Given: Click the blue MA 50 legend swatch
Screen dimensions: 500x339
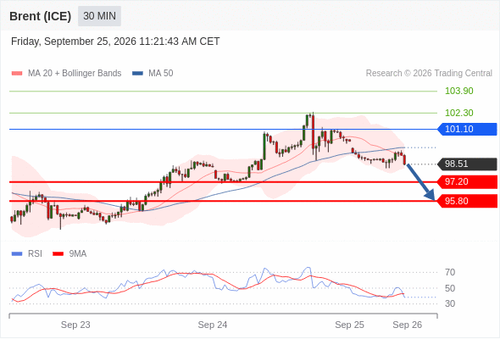Looking at the screenshot, I should click(x=137, y=74).
